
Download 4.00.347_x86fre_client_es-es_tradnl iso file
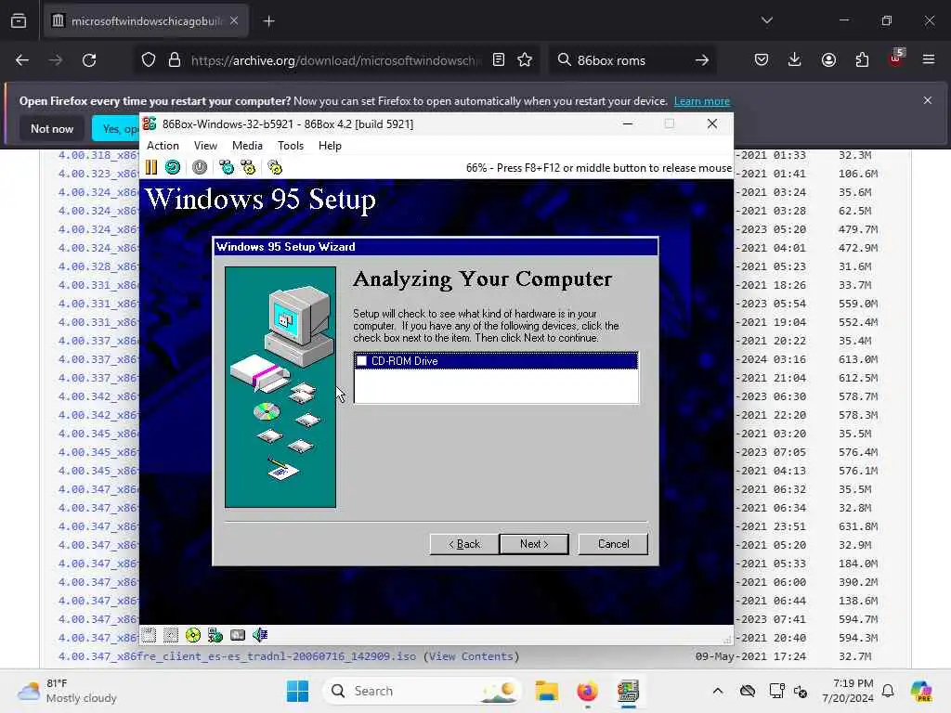coord(237,656)
